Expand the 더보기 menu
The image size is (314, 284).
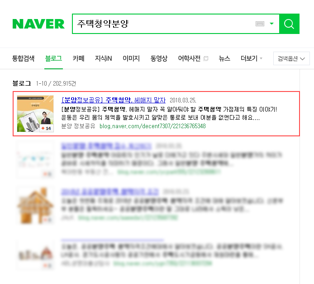pos(251,58)
